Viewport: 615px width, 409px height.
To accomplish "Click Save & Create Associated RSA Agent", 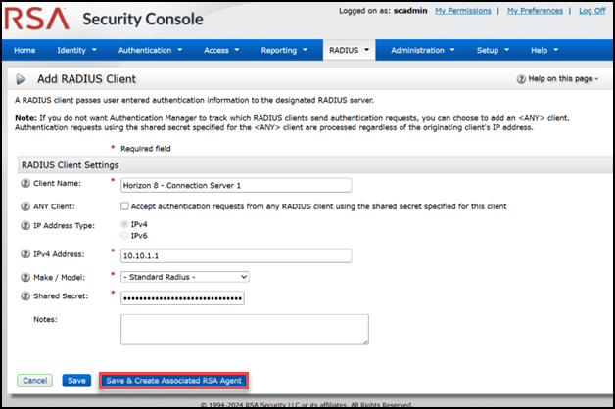I will point(172,380).
